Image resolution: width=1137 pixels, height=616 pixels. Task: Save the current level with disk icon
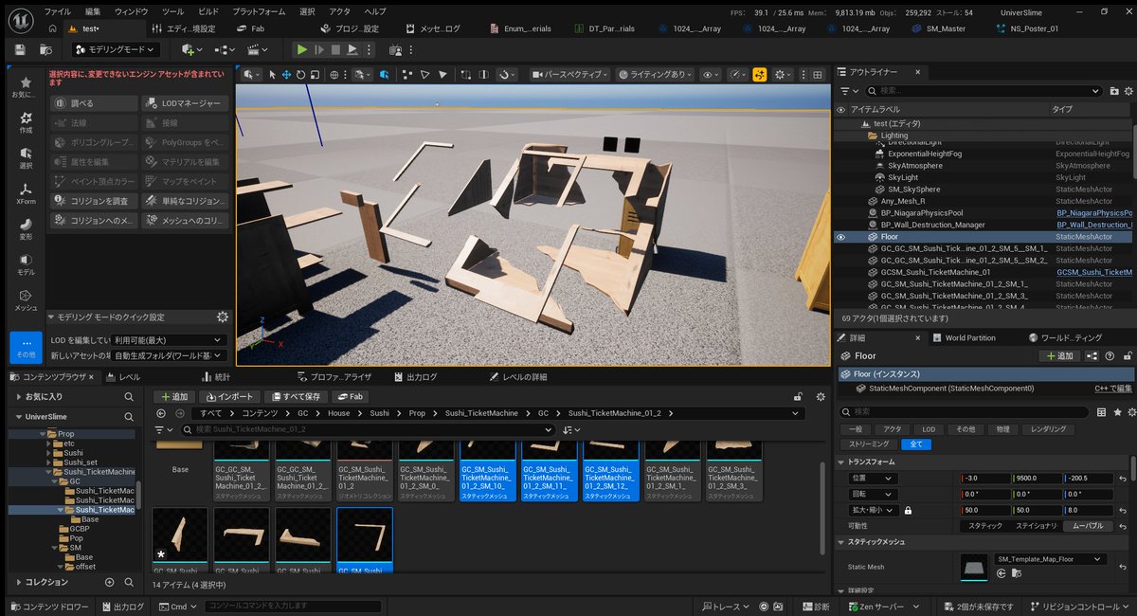click(x=21, y=49)
